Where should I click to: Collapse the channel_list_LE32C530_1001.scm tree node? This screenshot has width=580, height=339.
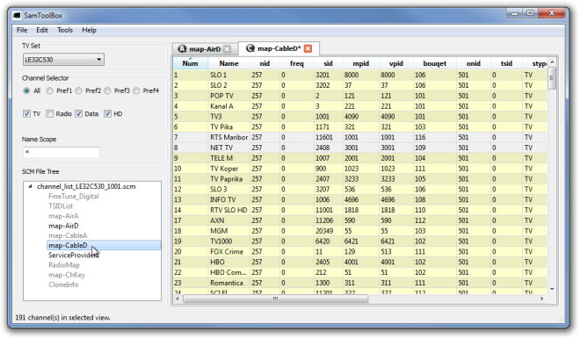point(31,186)
